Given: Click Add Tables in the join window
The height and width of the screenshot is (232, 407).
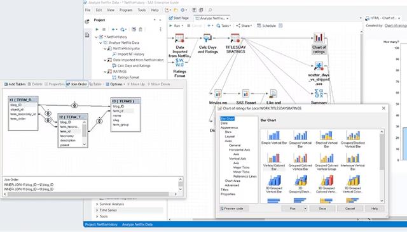Looking at the screenshot, I should point(15,84).
